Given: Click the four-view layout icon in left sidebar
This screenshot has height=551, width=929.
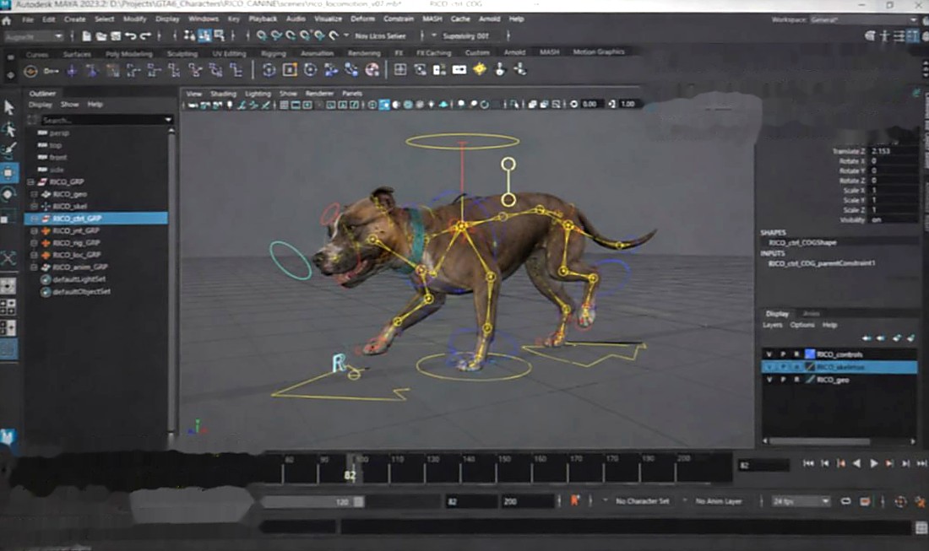Looking at the screenshot, I should [x=8, y=306].
